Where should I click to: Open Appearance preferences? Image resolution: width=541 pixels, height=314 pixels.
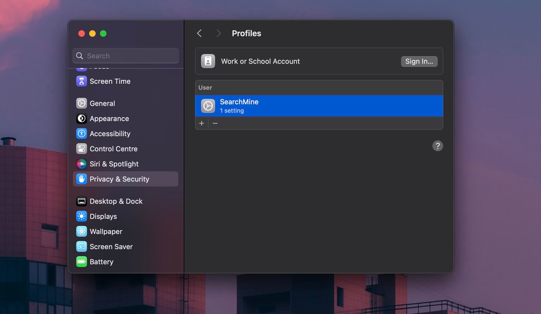(x=82, y=118)
